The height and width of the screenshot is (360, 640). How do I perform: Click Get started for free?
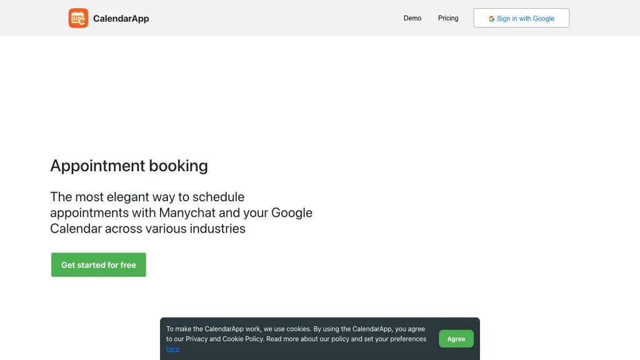click(x=99, y=265)
